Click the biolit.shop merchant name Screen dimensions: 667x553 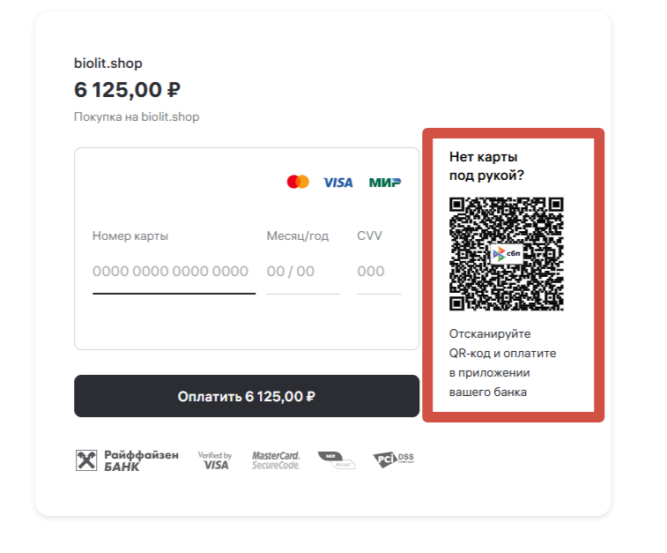(x=108, y=64)
